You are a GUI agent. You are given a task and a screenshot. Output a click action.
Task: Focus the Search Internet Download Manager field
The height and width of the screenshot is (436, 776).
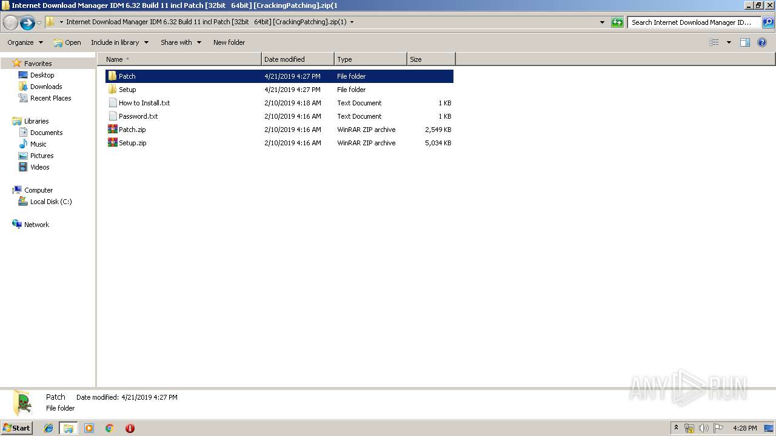coord(694,22)
